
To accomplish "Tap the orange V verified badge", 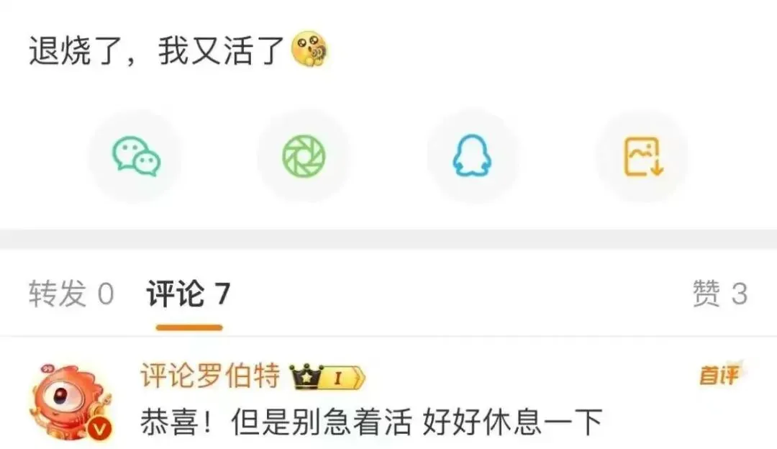I will (x=99, y=428).
